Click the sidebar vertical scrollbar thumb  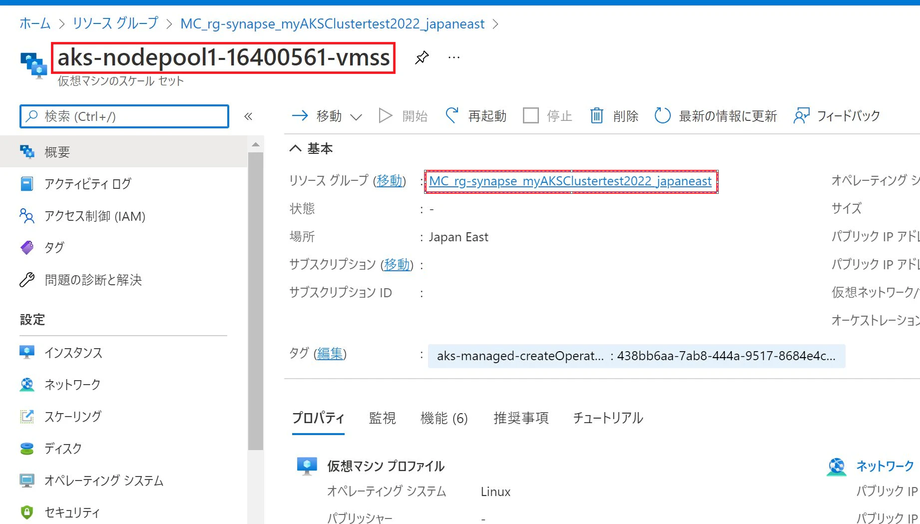point(256,301)
